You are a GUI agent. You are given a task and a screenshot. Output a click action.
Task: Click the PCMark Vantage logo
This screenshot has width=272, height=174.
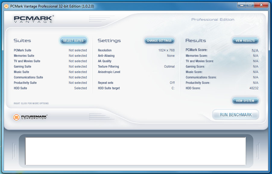(34, 19)
